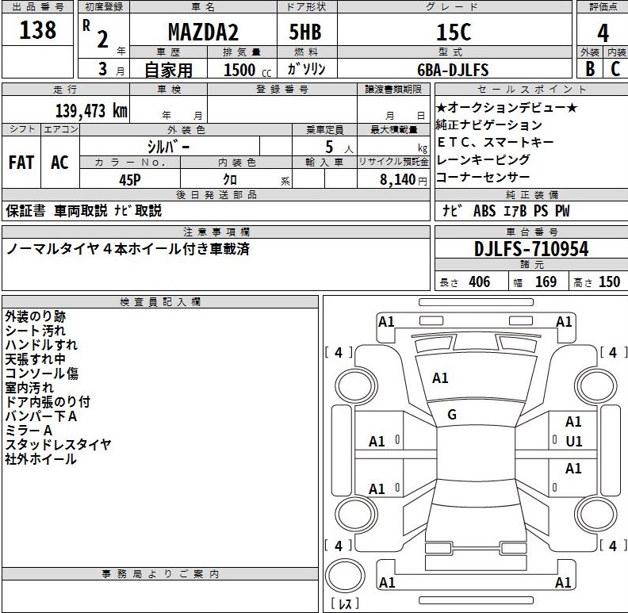The image size is (628, 613).
Task: Select 保証書 in later-shipped parts
Action: pos(25,211)
